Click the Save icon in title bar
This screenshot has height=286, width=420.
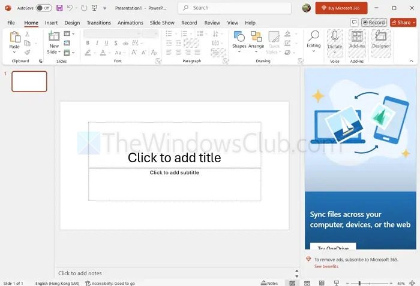59,8
